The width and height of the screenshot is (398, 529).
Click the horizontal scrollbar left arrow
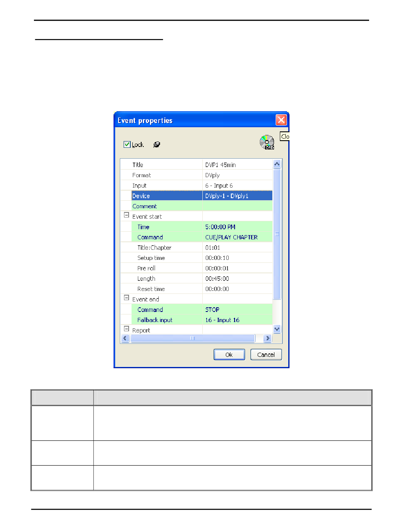point(125,338)
